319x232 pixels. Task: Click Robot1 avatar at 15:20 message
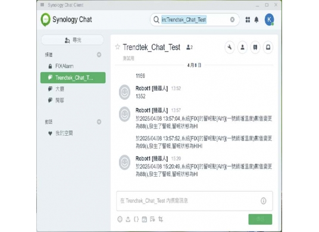[124, 162]
